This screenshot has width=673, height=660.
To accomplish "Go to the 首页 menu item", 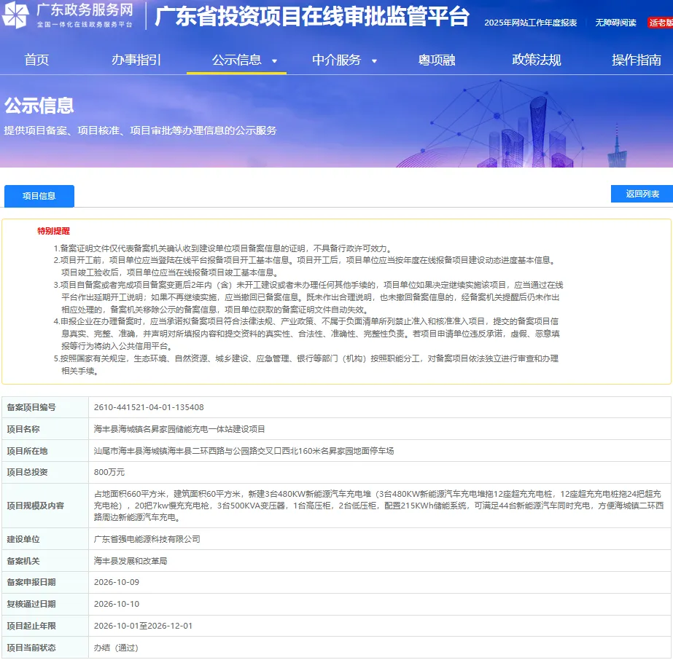I will tap(37, 60).
